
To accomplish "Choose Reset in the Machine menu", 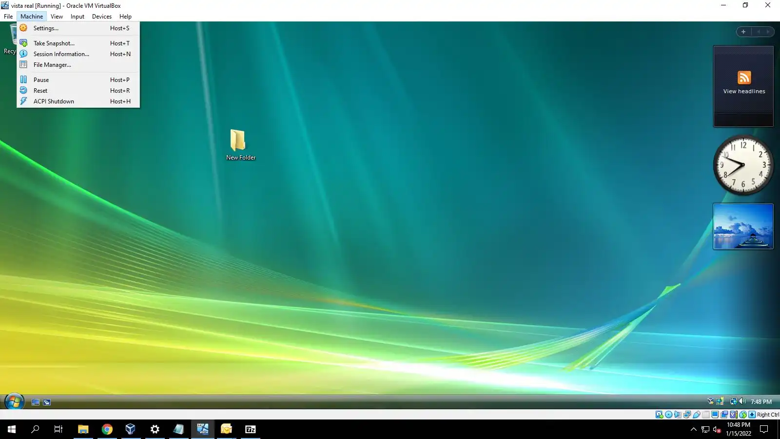I will [78, 91].
